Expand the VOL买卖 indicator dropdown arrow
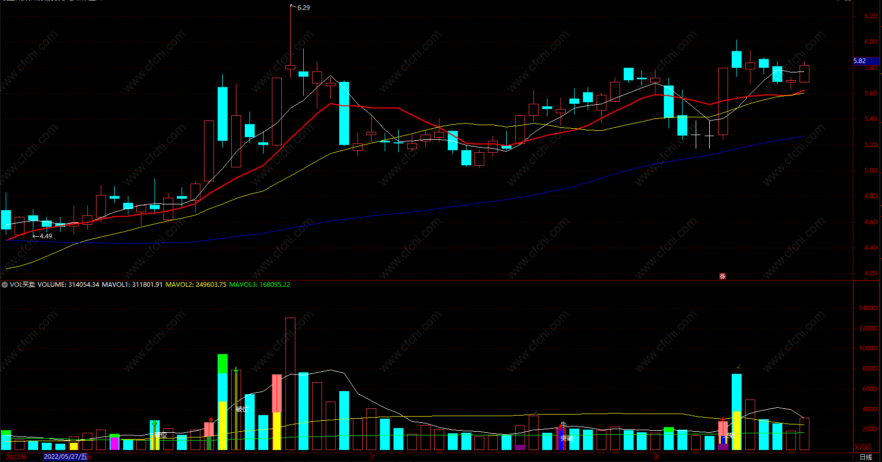 [5, 285]
